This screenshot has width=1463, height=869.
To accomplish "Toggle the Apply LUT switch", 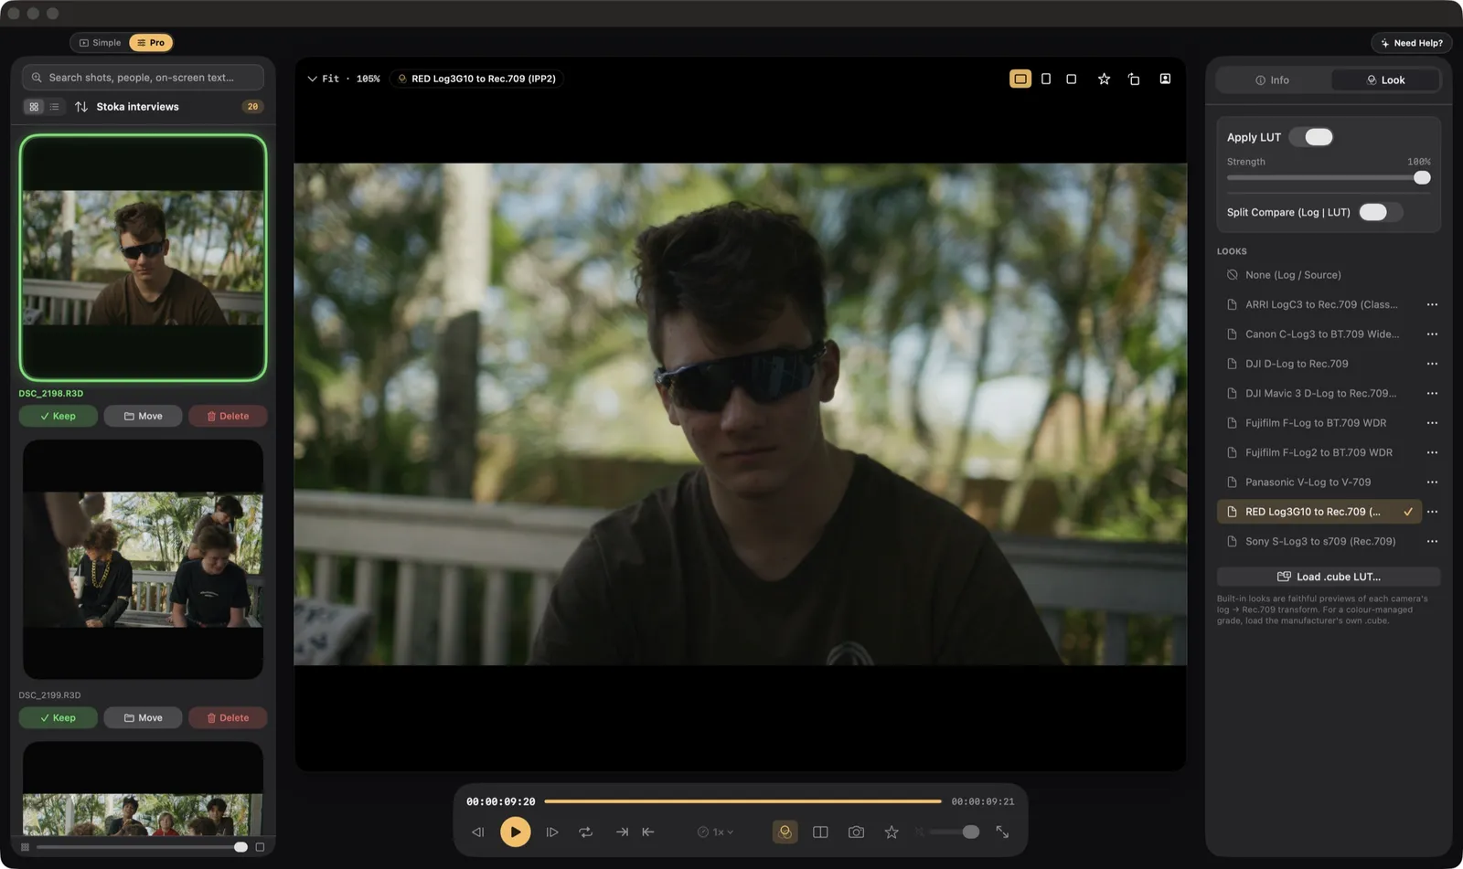I will click(1311, 137).
